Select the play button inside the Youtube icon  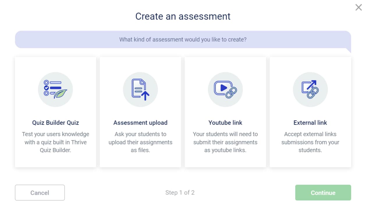223,87
